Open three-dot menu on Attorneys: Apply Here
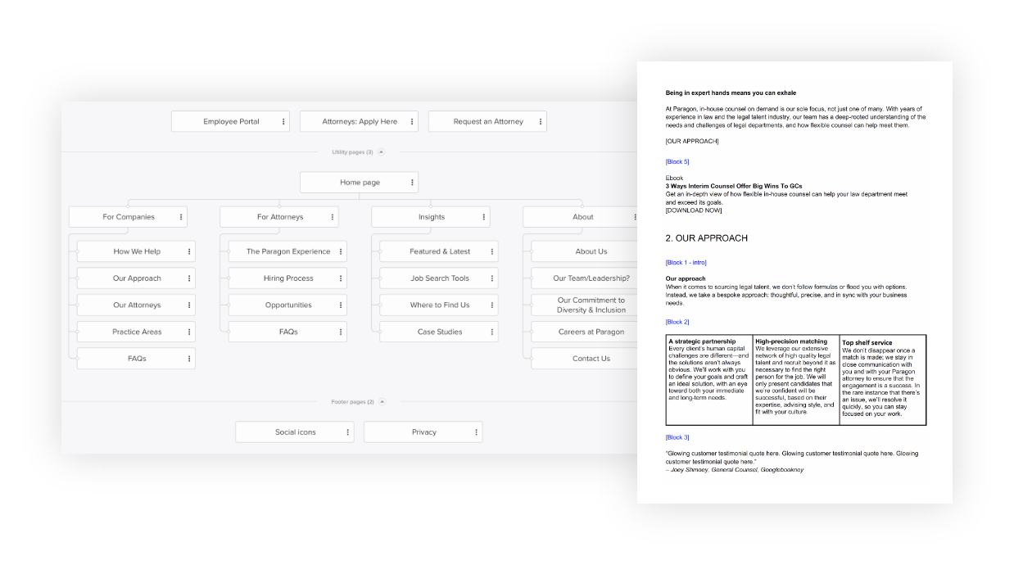1014x565 pixels. coord(412,122)
